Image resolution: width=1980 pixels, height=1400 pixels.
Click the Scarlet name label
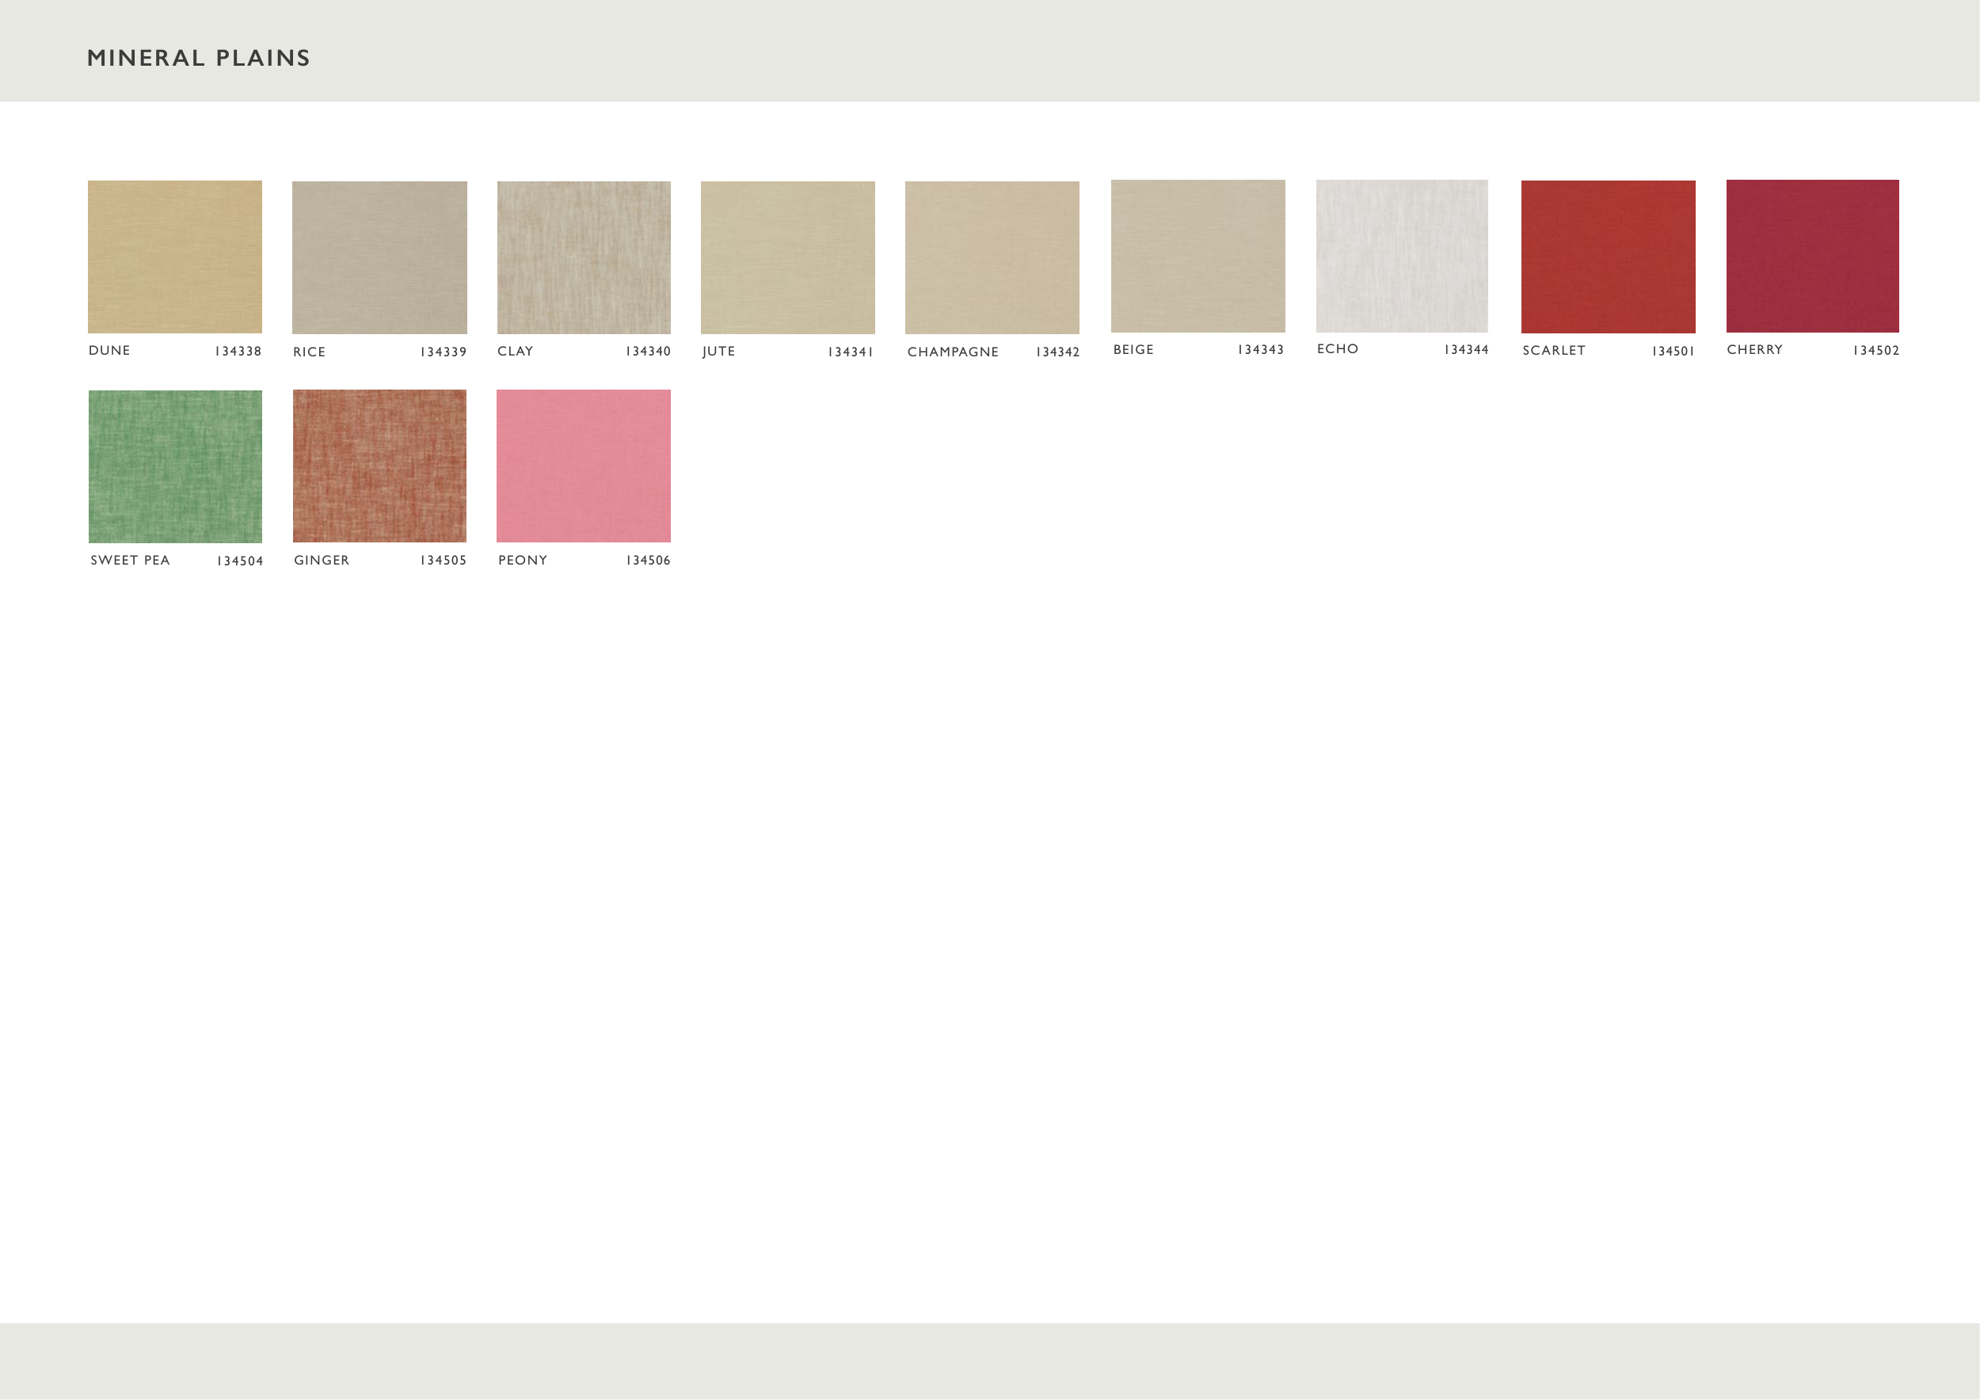tap(1553, 351)
